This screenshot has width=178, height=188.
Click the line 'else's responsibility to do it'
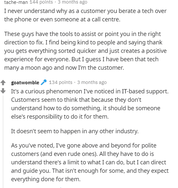60,117
